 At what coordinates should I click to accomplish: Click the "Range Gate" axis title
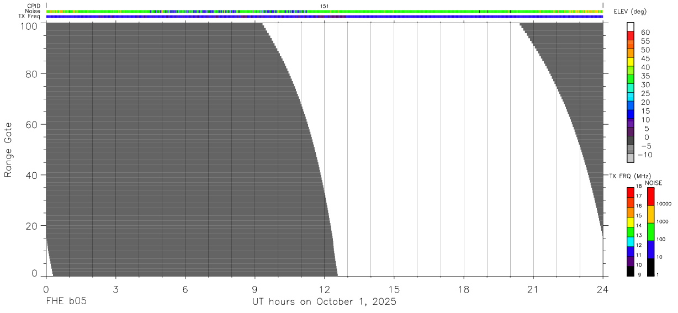pos(8,150)
